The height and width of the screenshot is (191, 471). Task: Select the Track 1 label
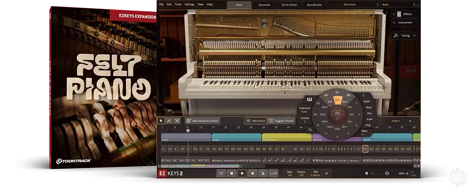point(396,121)
